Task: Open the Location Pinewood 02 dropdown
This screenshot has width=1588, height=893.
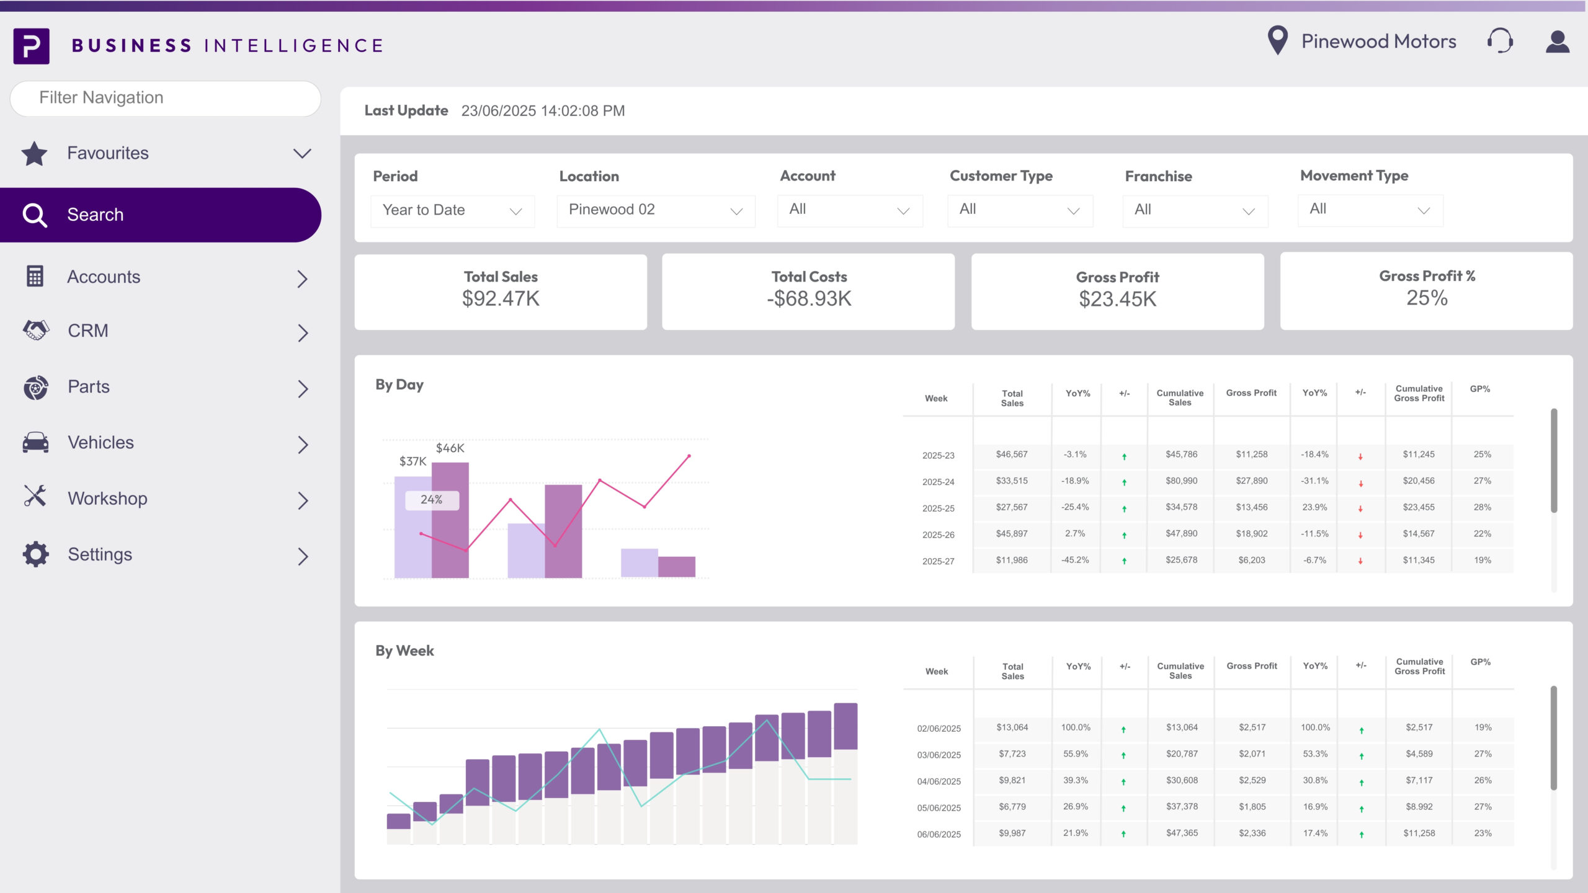Action: (655, 211)
